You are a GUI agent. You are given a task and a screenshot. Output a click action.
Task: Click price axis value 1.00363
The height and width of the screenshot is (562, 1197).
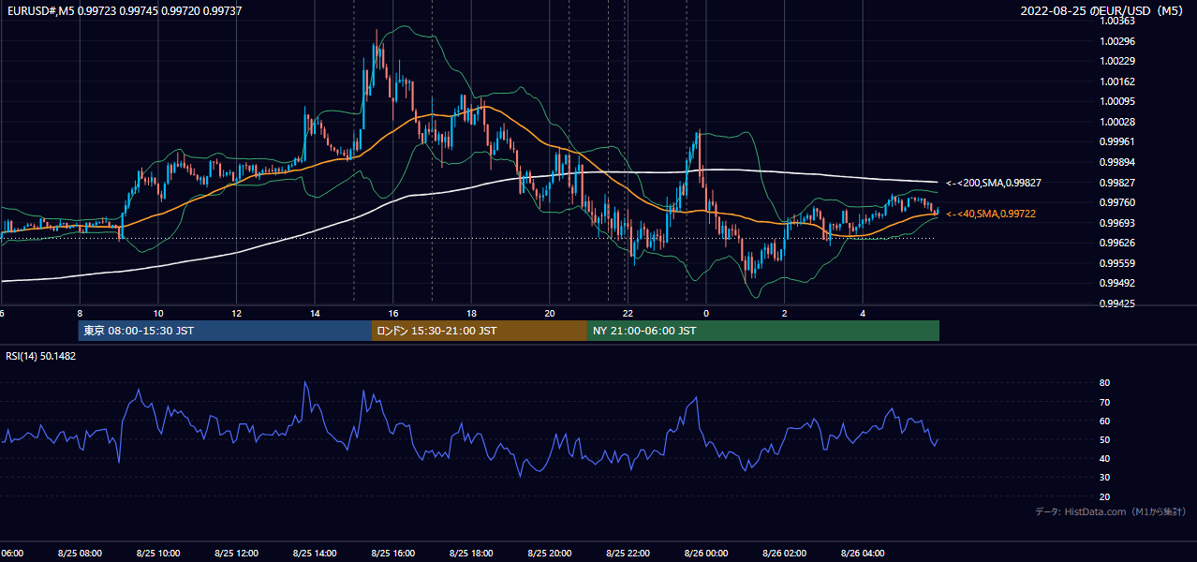1118,21
